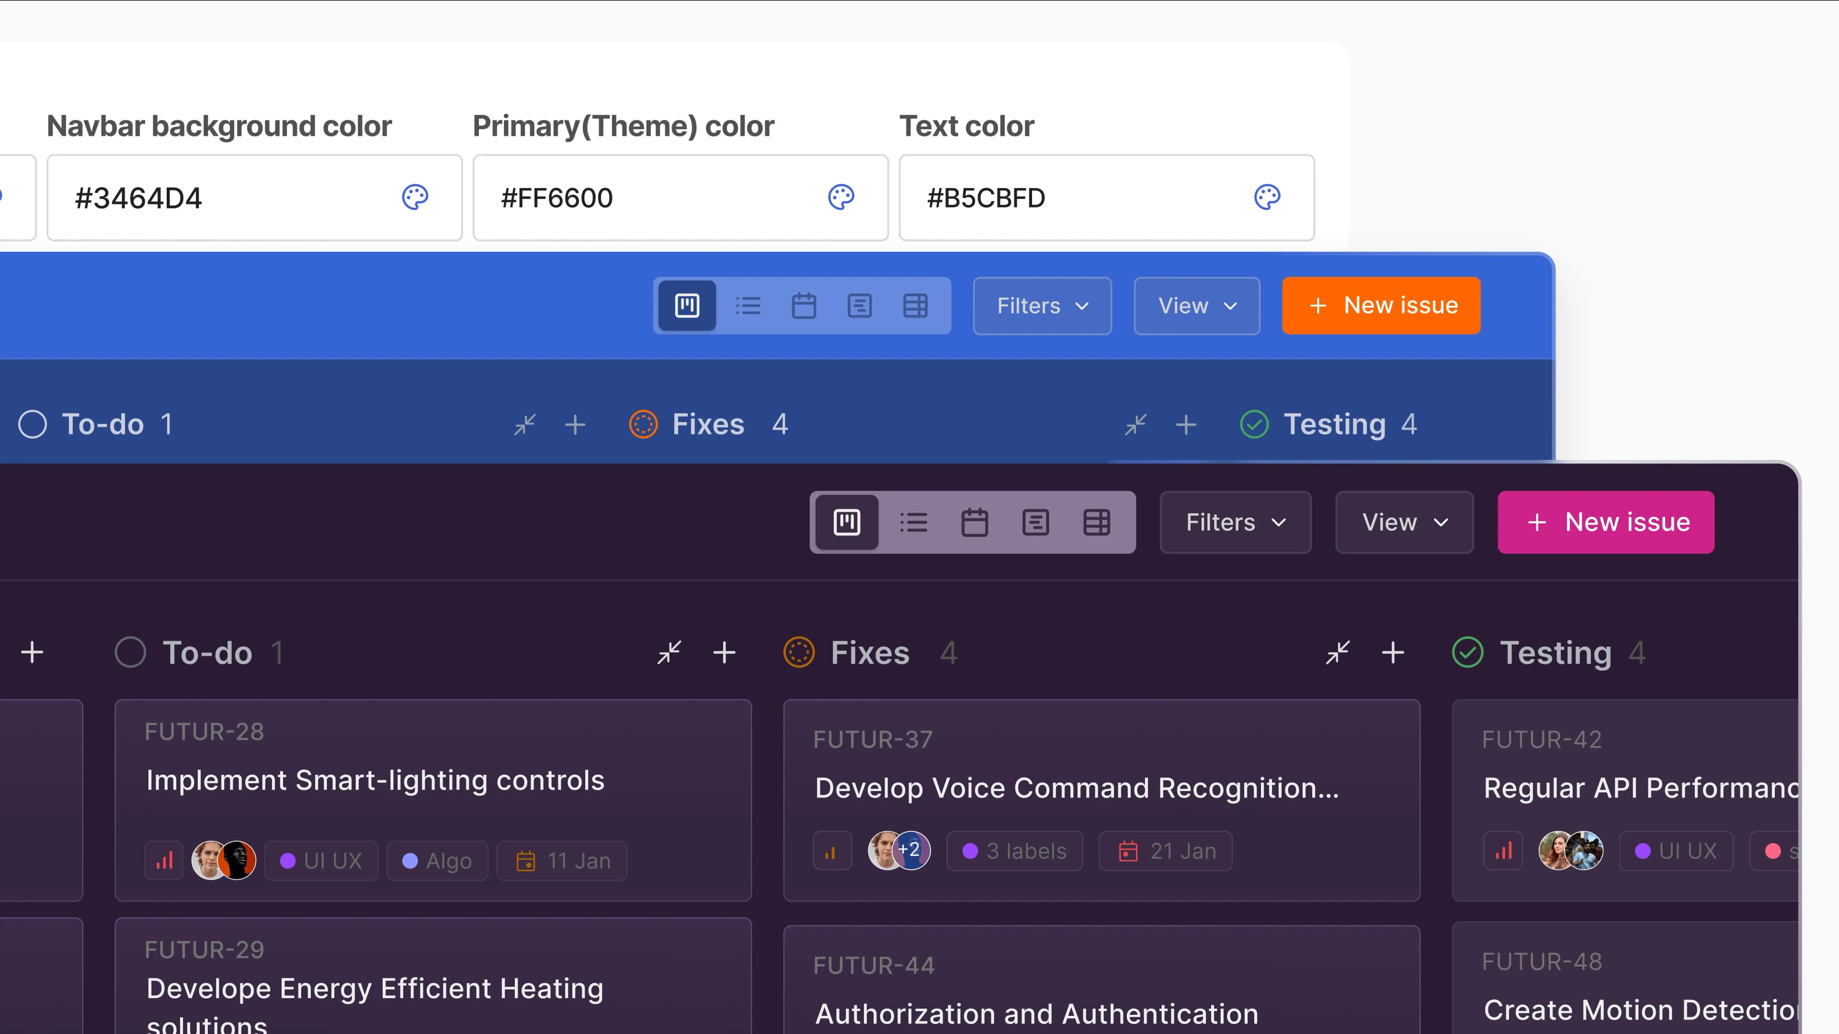Click the 11 Jan due date chip
This screenshot has height=1034, width=1839.
coord(562,861)
